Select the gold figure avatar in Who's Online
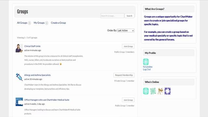This screenshot has height=117, width=208. coord(160,91)
